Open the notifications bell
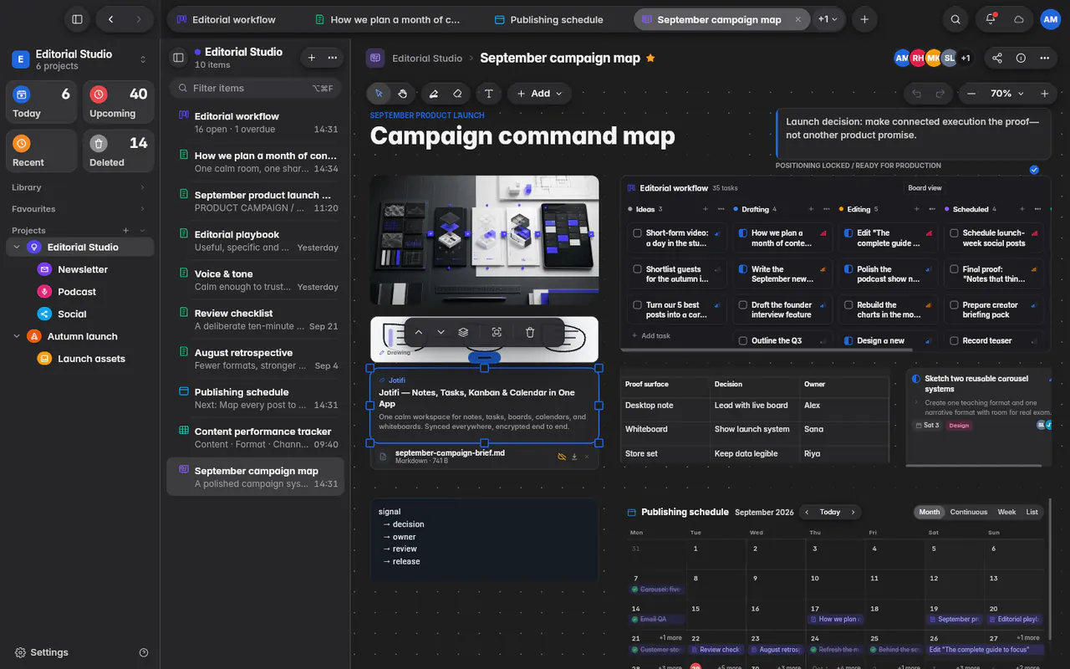 tap(991, 19)
